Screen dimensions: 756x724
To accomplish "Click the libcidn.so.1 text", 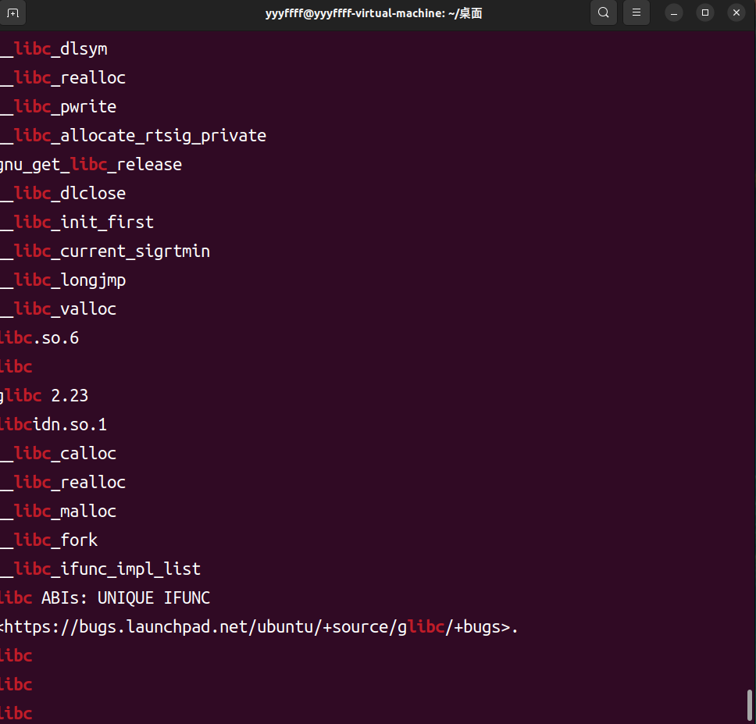I will click(54, 425).
